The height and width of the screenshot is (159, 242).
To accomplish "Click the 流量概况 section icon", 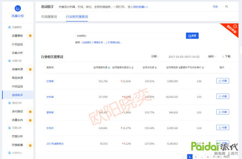I will click(9, 27).
